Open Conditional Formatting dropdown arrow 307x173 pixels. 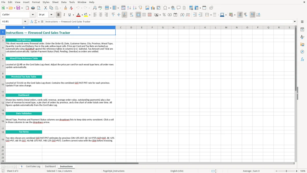point(235,15)
